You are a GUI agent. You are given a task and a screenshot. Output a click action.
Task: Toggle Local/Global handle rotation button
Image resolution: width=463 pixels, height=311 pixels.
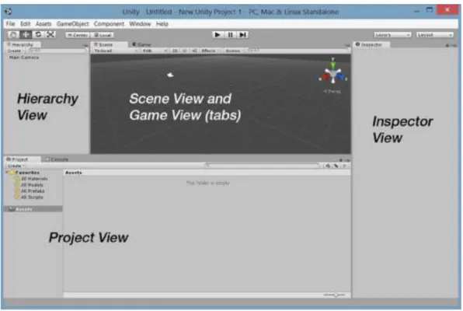pos(103,35)
